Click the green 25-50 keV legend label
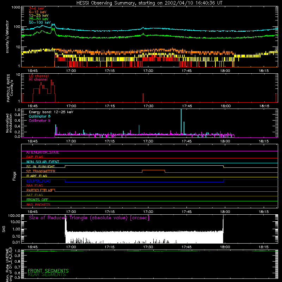282x282 pixels. [39, 19]
